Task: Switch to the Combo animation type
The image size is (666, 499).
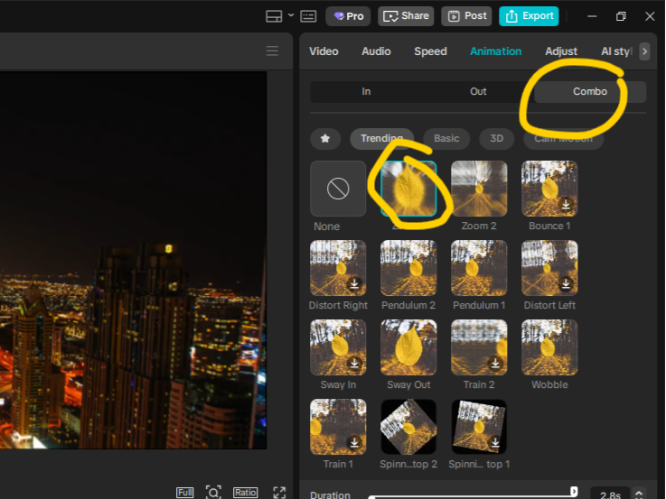Action: [590, 91]
